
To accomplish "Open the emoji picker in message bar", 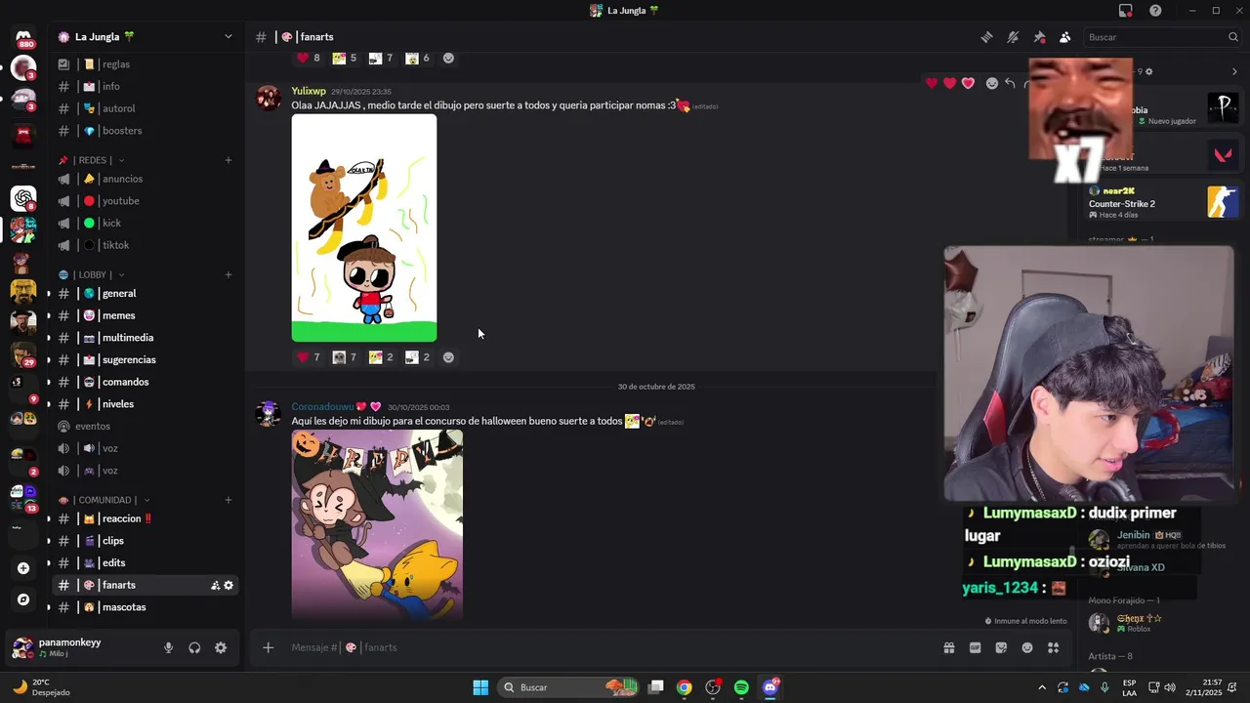I will pos(1027,647).
